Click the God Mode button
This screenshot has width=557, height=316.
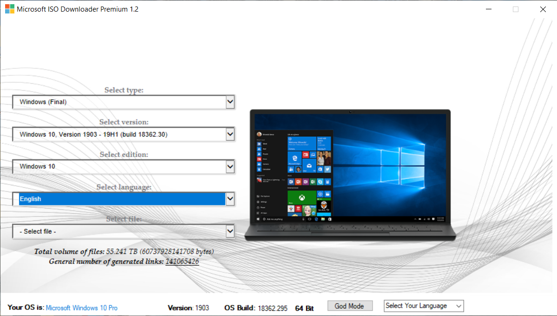pyautogui.click(x=349, y=306)
